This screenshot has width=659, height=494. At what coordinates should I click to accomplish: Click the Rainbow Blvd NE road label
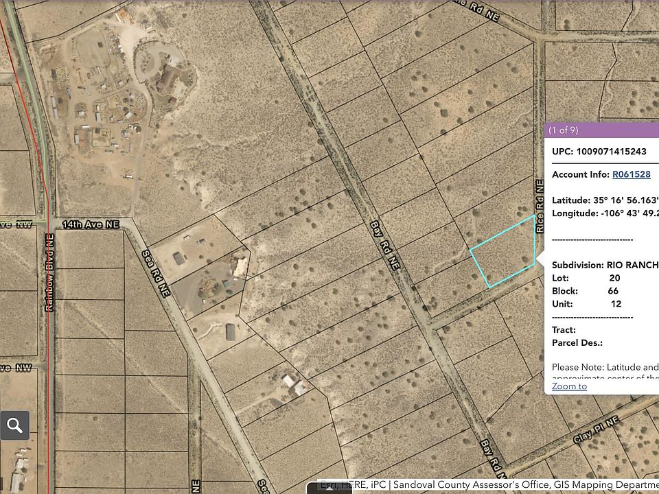[49, 272]
